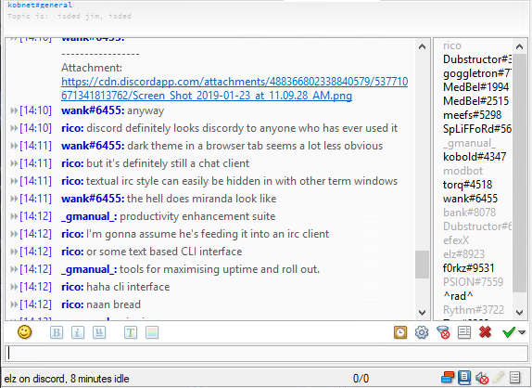Image resolution: width=532 pixels, height=388 pixels.
Task: Select torq#4518 in the user list
Action: coord(467,185)
